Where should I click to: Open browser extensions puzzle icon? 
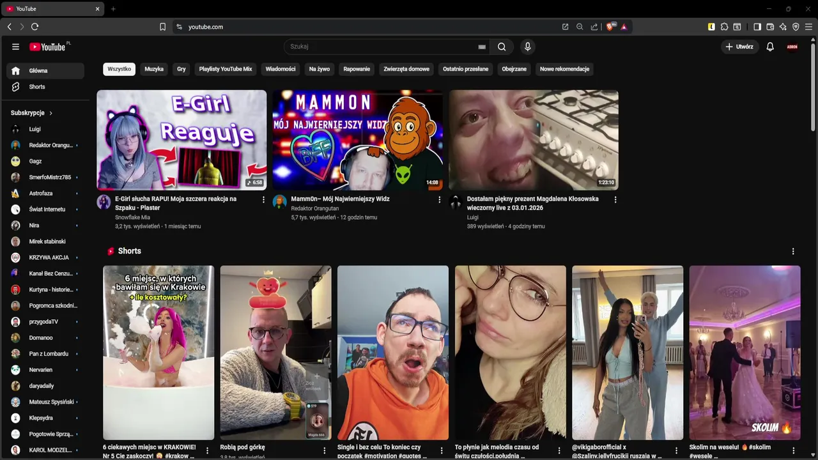click(724, 27)
